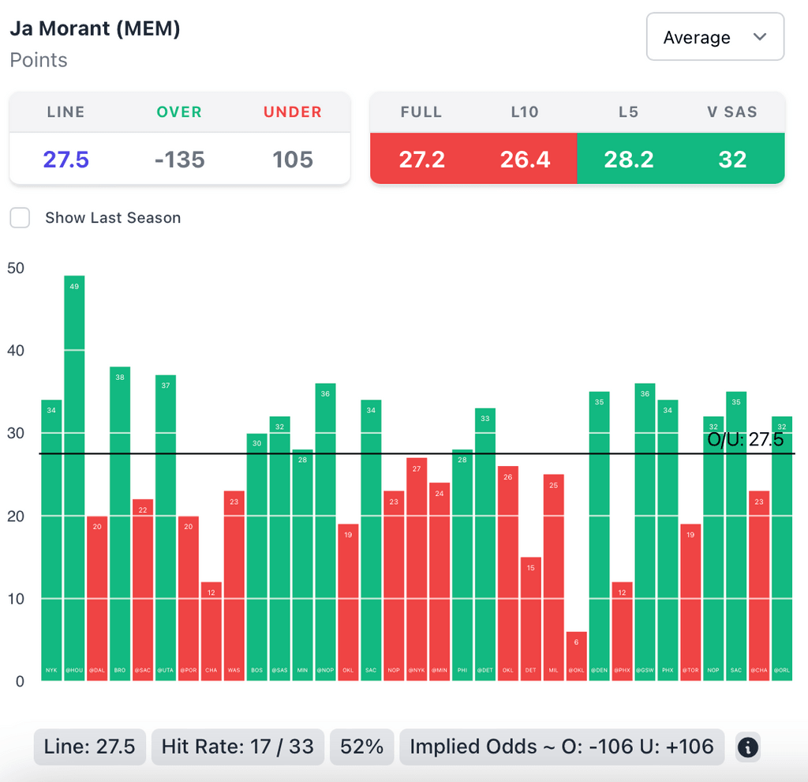Image resolution: width=808 pixels, height=782 pixels.
Task: Pick the PHI bar showing 28 points
Action: pos(462,566)
